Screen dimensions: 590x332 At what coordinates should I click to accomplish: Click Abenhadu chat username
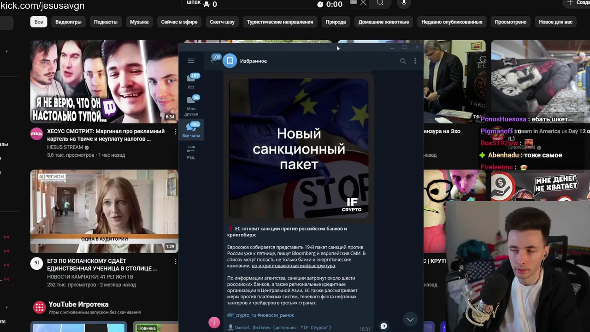tap(504, 155)
